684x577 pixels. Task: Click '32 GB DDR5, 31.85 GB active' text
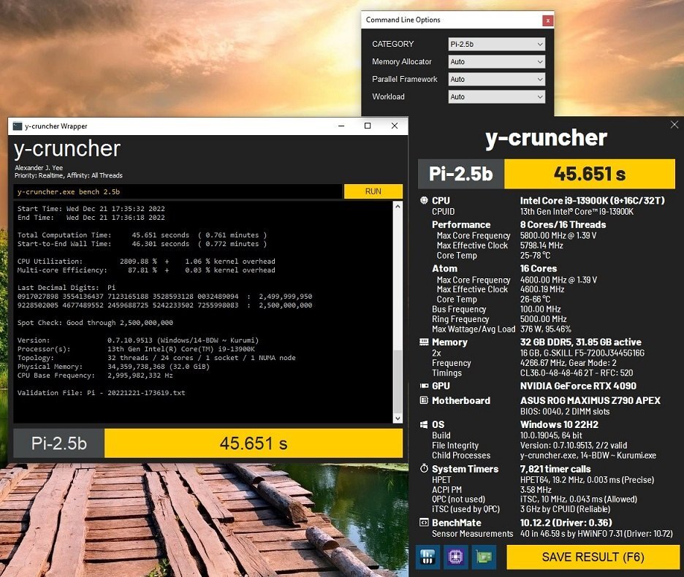581,342
